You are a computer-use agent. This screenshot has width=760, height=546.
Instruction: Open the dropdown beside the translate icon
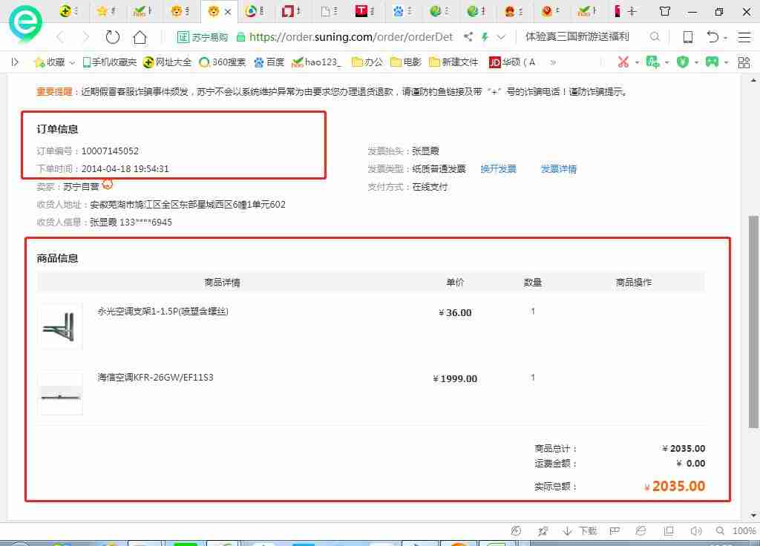(x=667, y=62)
